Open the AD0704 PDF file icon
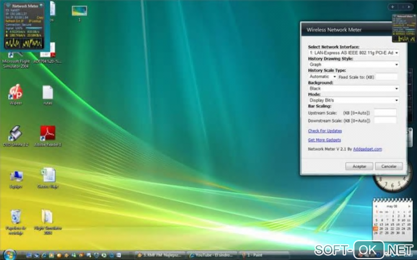This screenshot has height=260, width=417. point(47,54)
